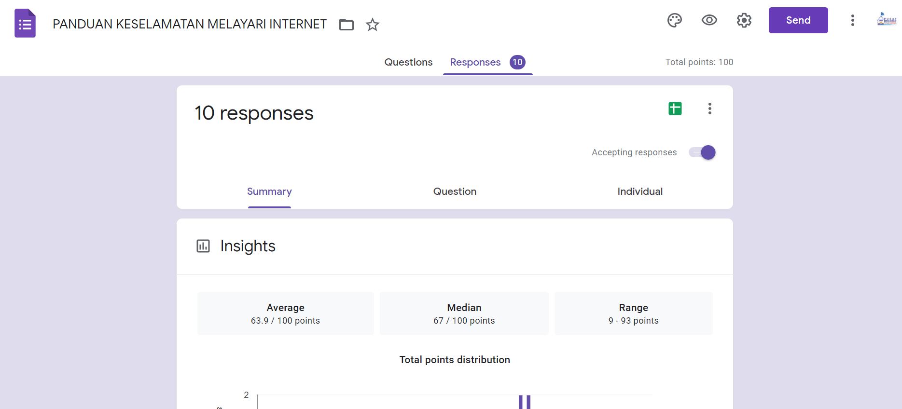Click the form title text
Viewport: 902px width, 409px height.
(x=190, y=24)
